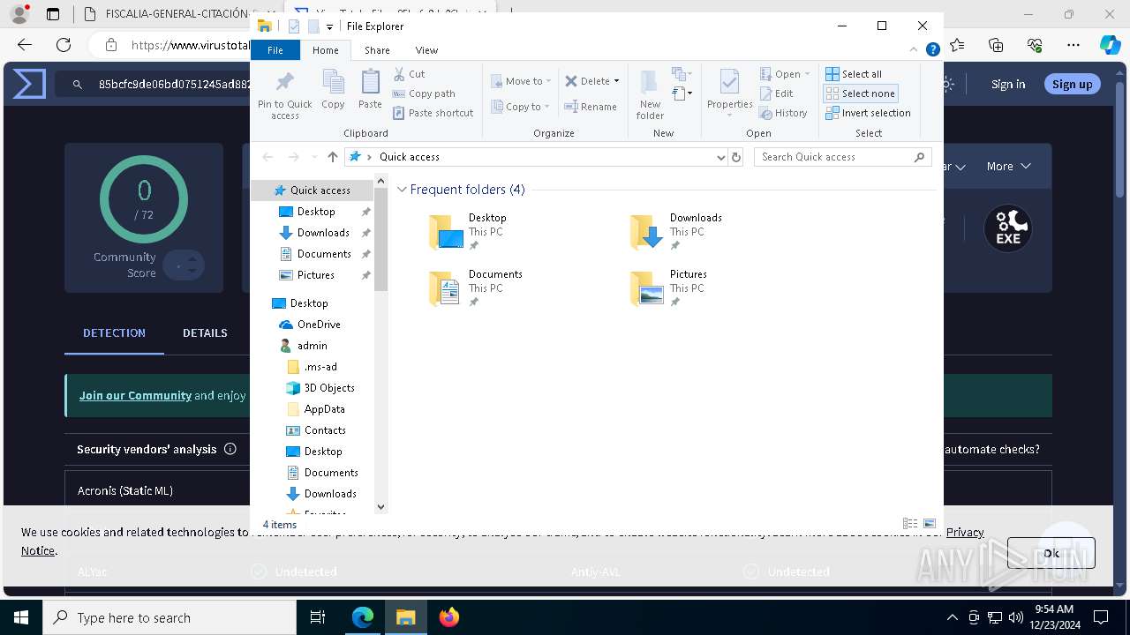Click Paste shortcut in ribbon
This screenshot has width=1130, height=635.
pyautogui.click(x=433, y=113)
